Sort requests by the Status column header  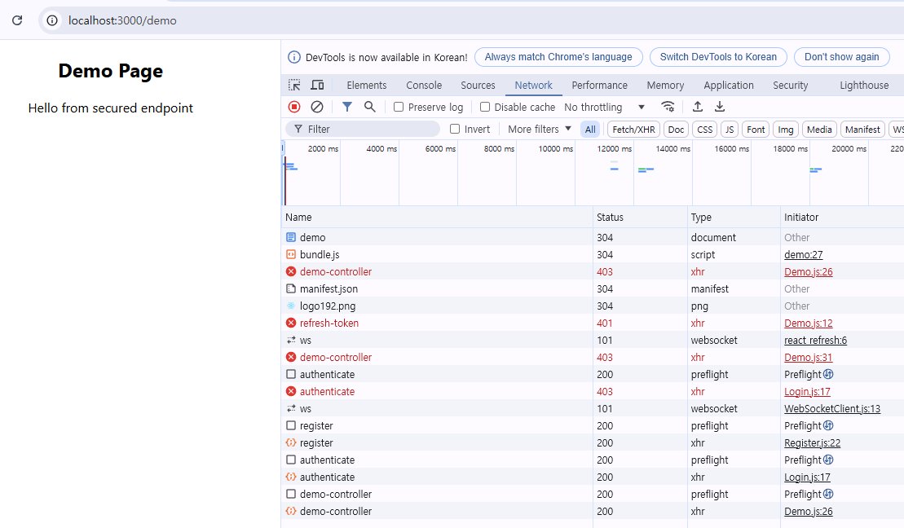click(x=640, y=218)
